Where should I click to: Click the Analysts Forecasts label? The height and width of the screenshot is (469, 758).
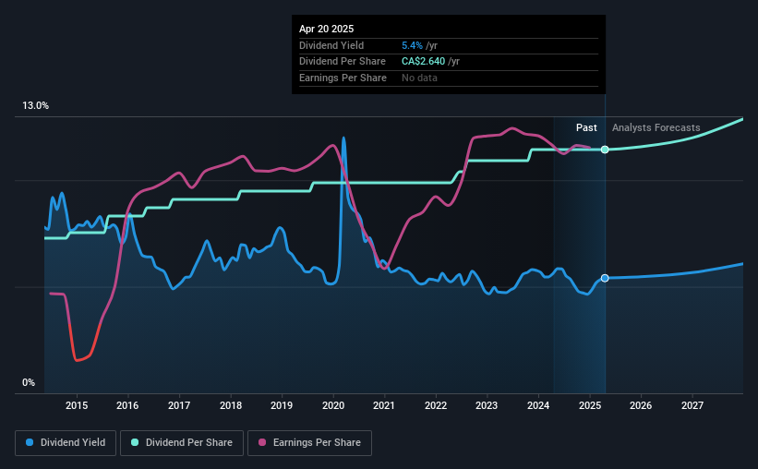pyautogui.click(x=656, y=127)
